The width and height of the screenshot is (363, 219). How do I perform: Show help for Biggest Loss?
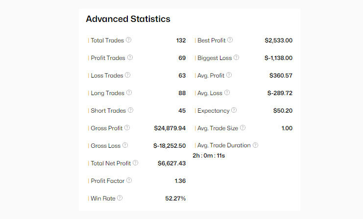coord(237,58)
